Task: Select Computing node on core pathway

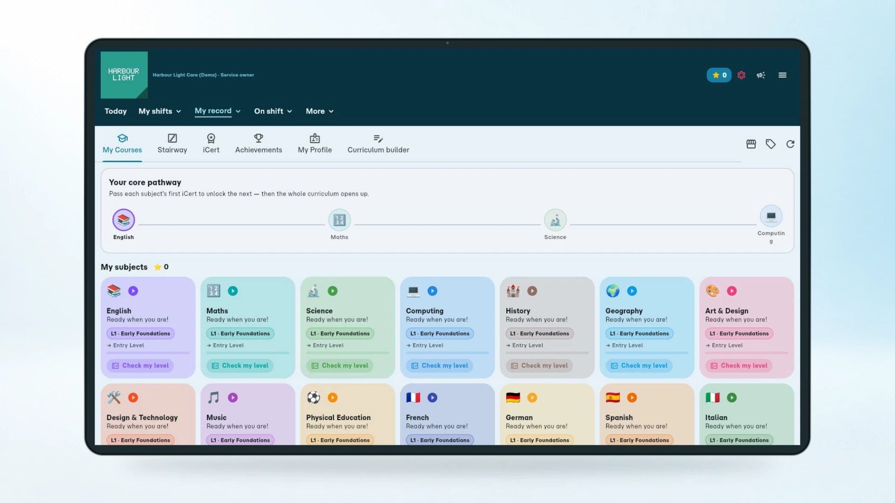Action: (x=771, y=217)
